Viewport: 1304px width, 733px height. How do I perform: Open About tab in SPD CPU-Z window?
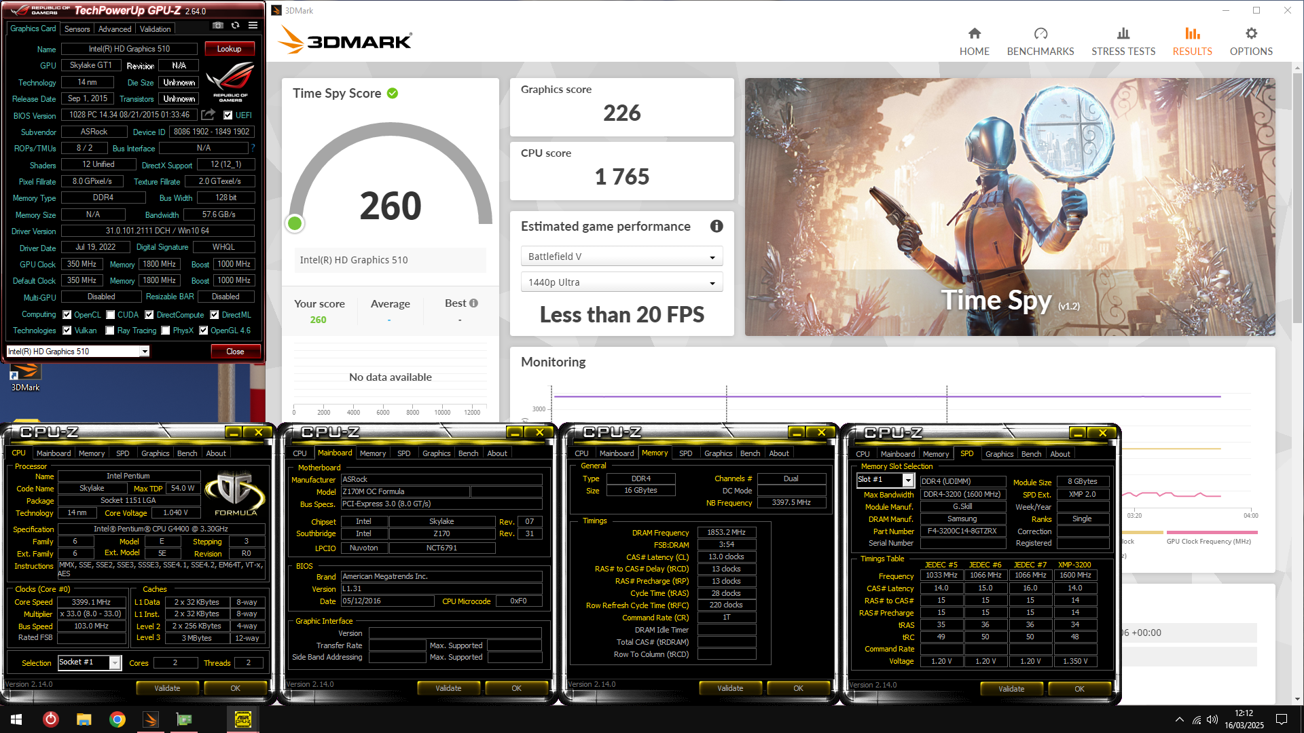pos(1059,454)
